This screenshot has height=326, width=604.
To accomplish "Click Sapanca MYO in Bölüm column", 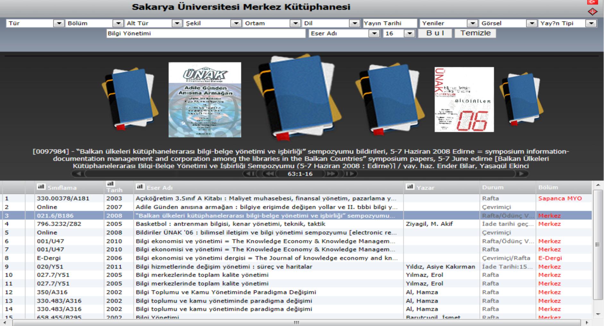I will [560, 198].
